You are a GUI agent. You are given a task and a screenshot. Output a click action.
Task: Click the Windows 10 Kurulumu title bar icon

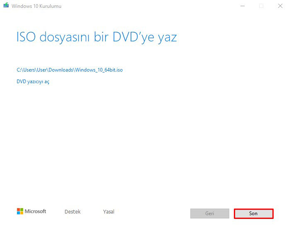point(6,5)
